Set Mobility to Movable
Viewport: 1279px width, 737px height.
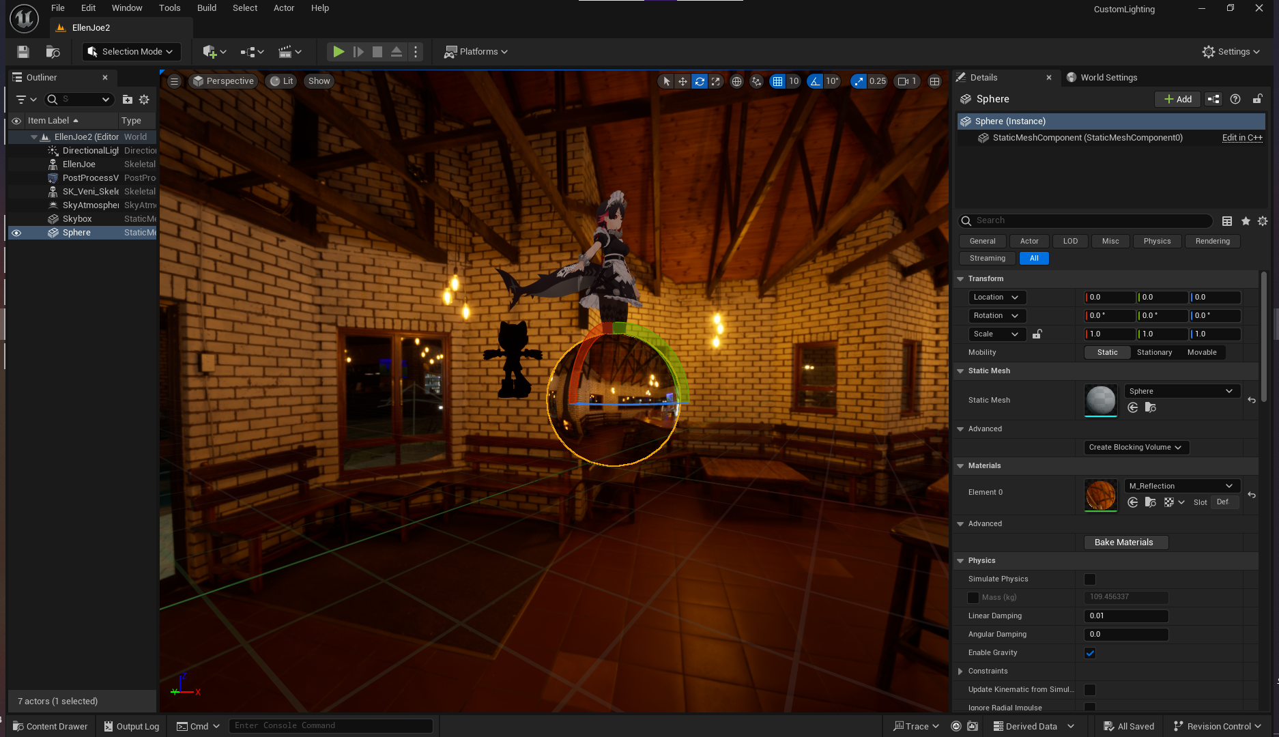tap(1202, 353)
